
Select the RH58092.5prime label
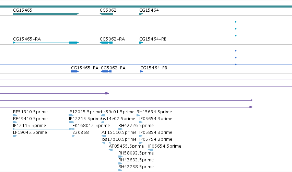[136, 153]
